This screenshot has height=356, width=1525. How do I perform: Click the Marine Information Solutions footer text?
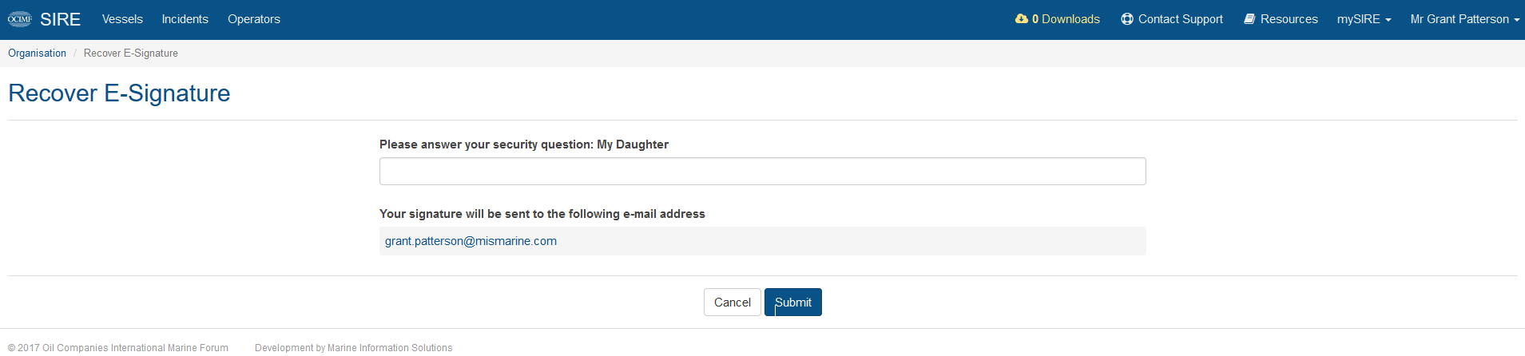click(390, 348)
